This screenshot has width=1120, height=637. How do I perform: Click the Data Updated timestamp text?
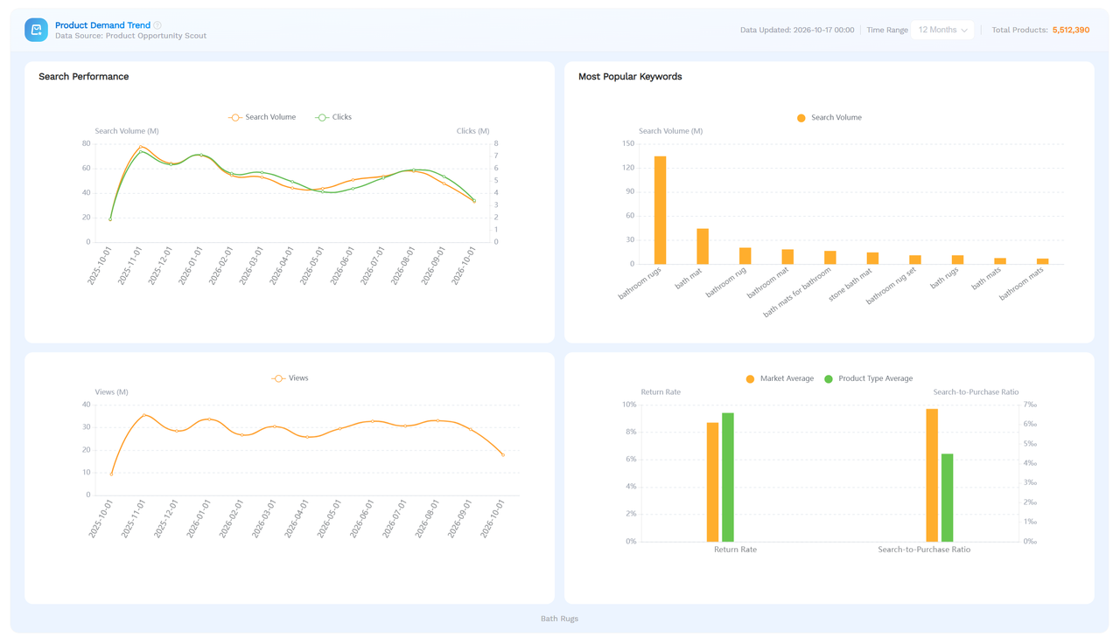click(797, 30)
